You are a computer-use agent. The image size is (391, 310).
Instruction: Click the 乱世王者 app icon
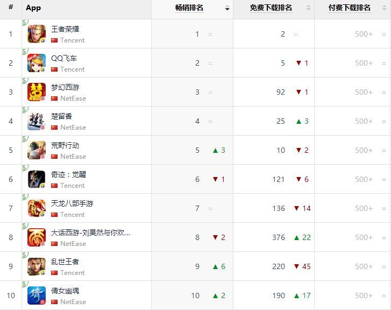[x=37, y=266]
